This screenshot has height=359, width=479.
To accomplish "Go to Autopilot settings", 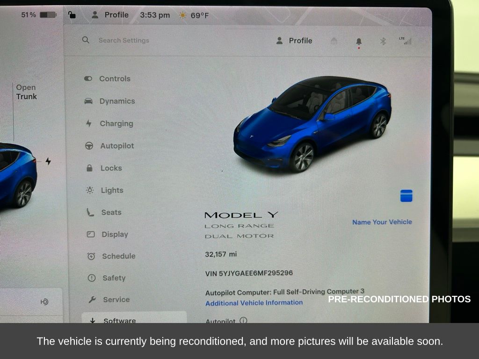I will (109, 146).
